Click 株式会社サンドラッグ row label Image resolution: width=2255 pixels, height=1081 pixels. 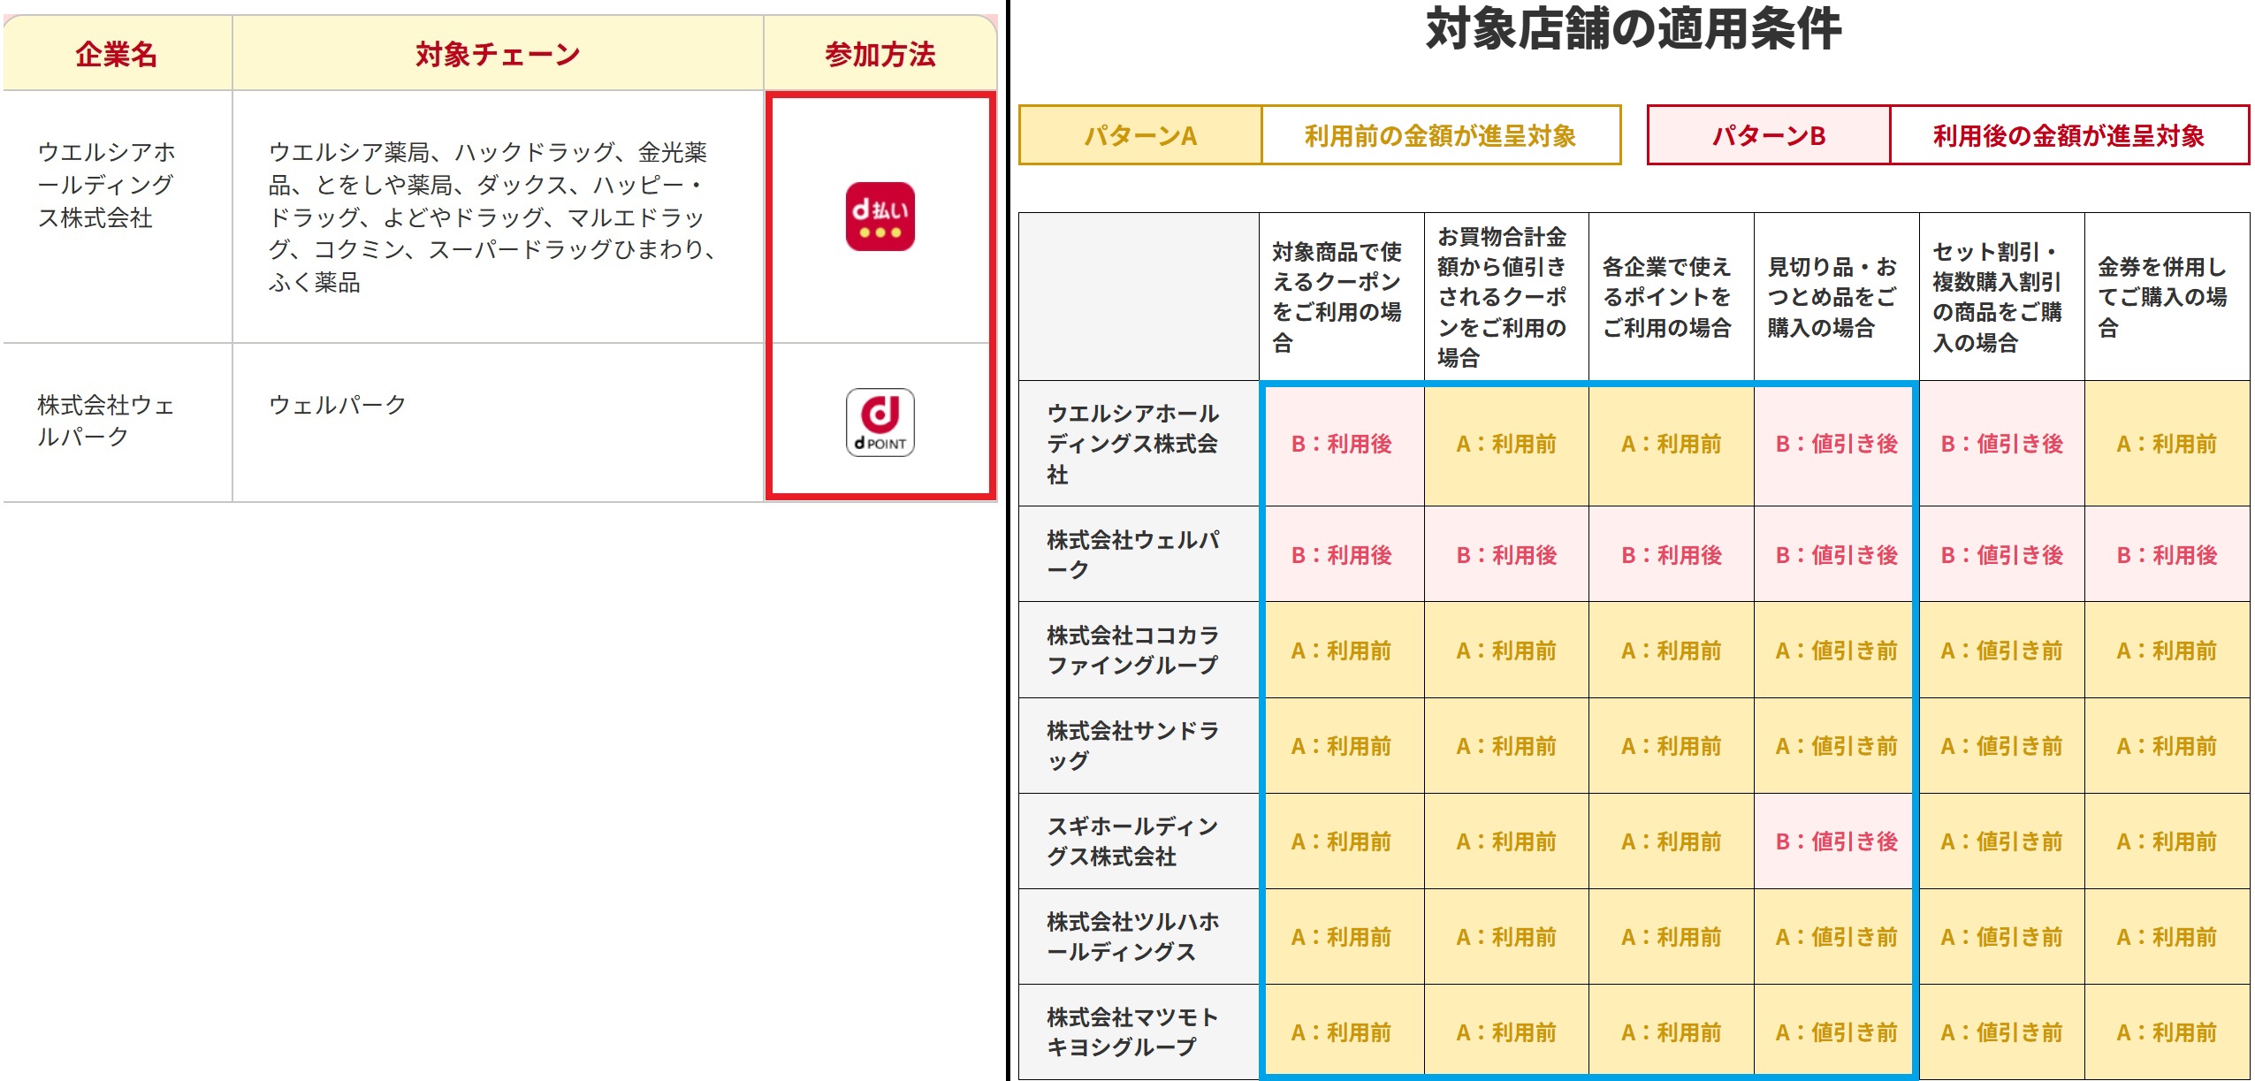pos(1132,745)
